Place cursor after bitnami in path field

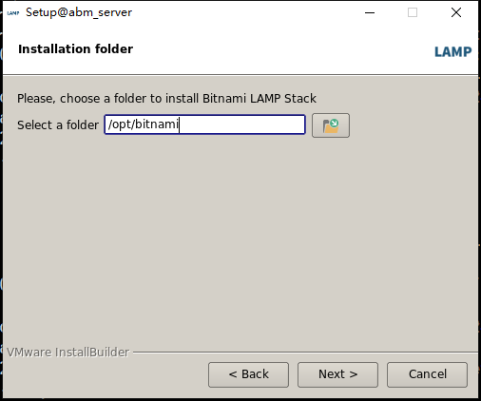click(x=179, y=124)
